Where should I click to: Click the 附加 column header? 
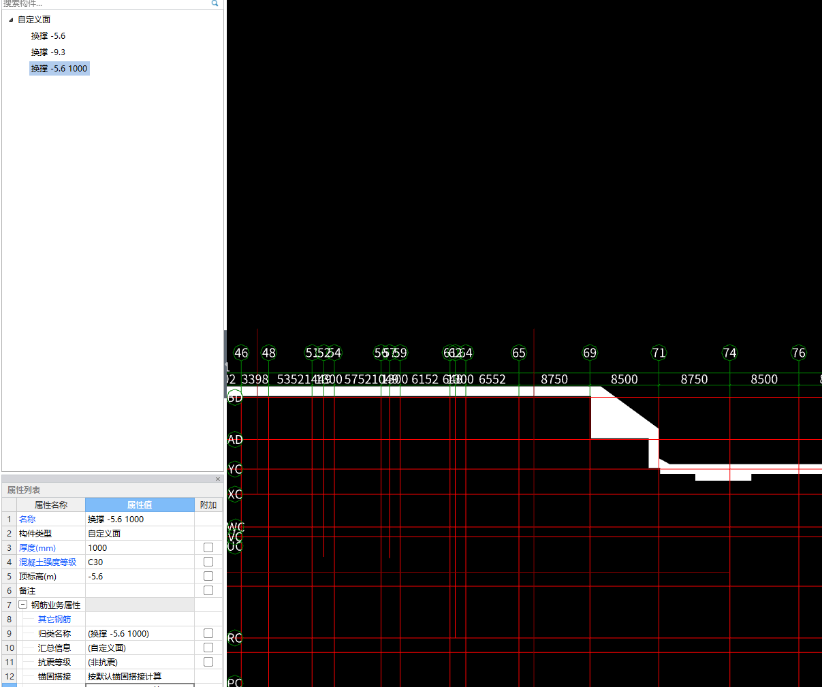208,505
